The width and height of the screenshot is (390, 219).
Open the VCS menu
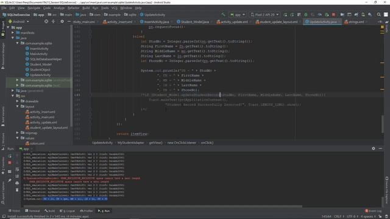click(114, 8)
